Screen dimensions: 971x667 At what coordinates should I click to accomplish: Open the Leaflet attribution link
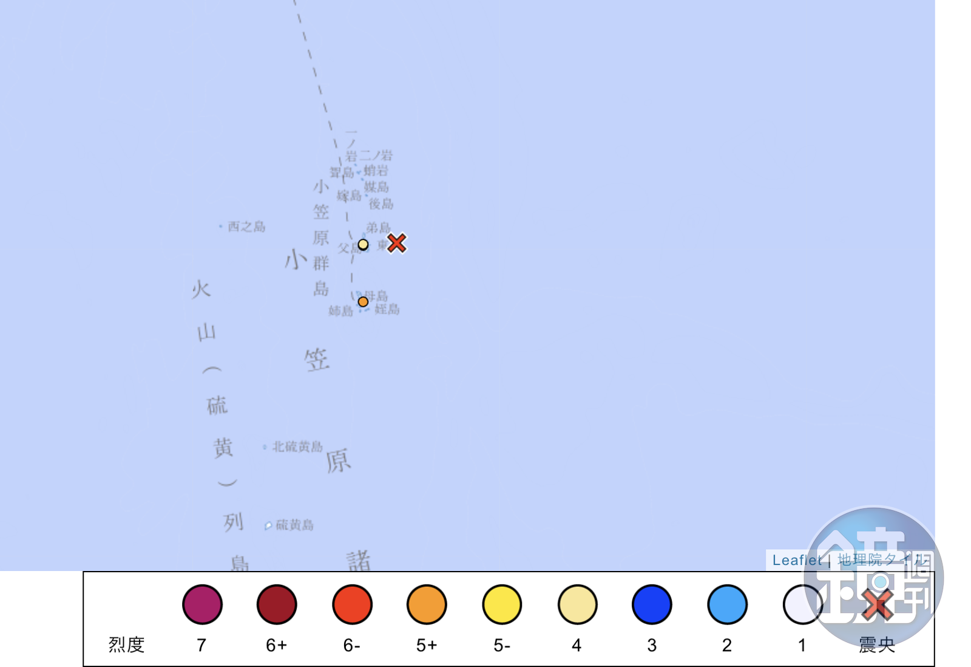click(796, 560)
